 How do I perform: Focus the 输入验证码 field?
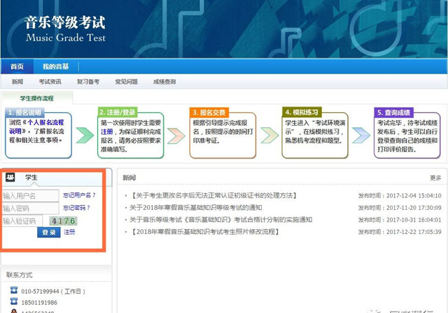22,221
